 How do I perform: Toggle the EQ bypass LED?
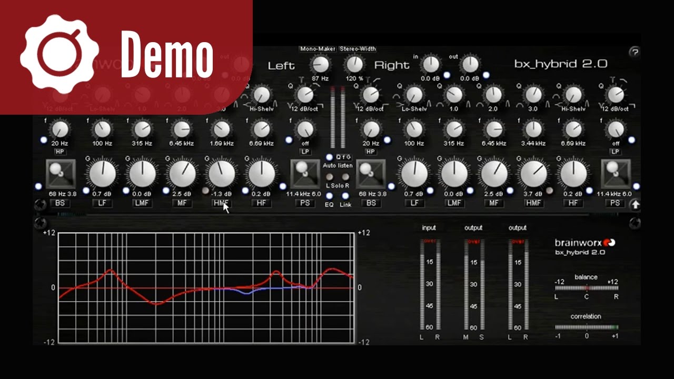329,196
